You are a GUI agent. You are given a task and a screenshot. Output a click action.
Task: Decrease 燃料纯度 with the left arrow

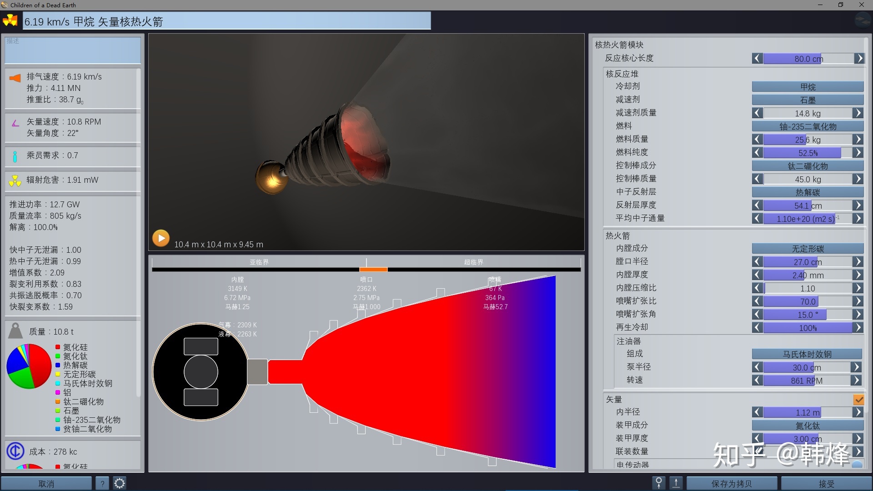(757, 152)
